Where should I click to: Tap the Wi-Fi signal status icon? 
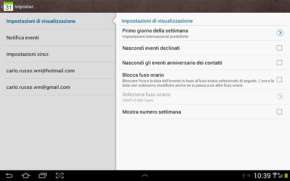coord(275,175)
